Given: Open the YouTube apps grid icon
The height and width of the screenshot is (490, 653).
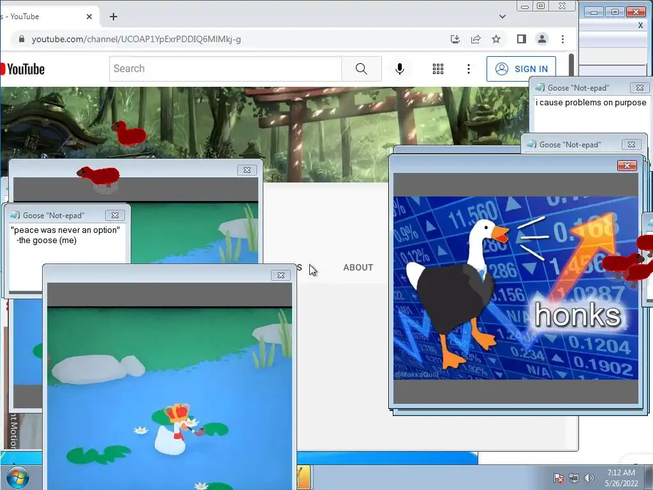Looking at the screenshot, I should pos(437,69).
